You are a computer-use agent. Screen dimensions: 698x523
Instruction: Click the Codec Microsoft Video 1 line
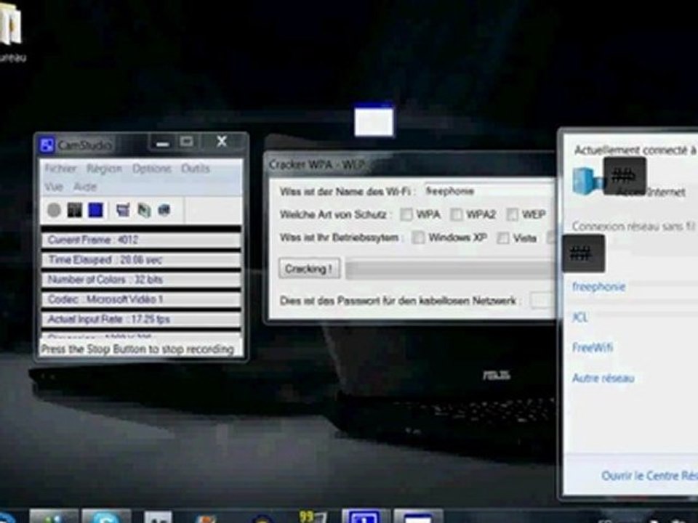pos(141,299)
